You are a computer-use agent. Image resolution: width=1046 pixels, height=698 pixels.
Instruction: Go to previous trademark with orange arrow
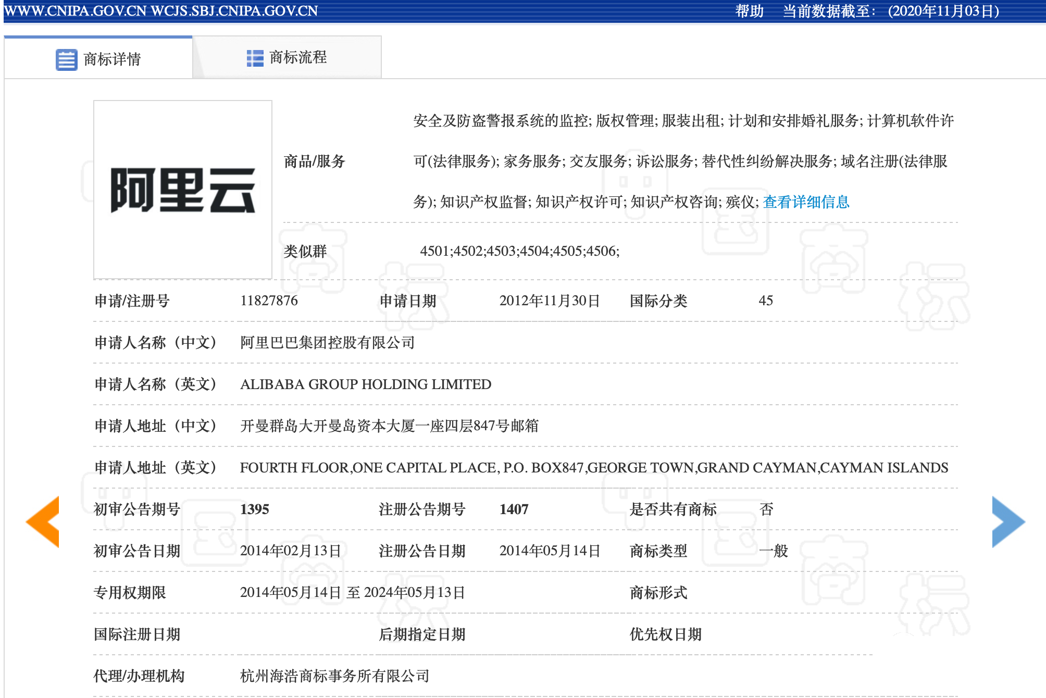(43, 521)
